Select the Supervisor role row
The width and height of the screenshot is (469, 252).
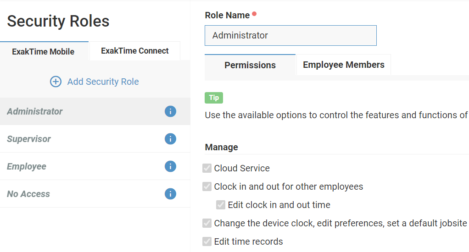coord(95,139)
